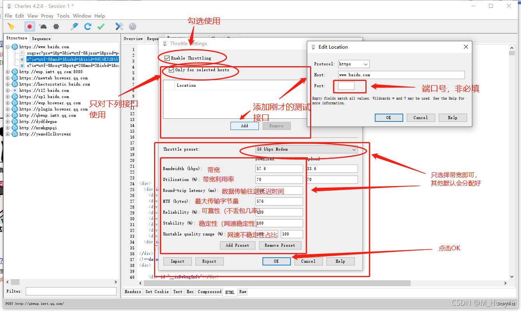The height and width of the screenshot is (311, 521).
Task: Click OK in Throttle Settings
Action: [276, 261]
